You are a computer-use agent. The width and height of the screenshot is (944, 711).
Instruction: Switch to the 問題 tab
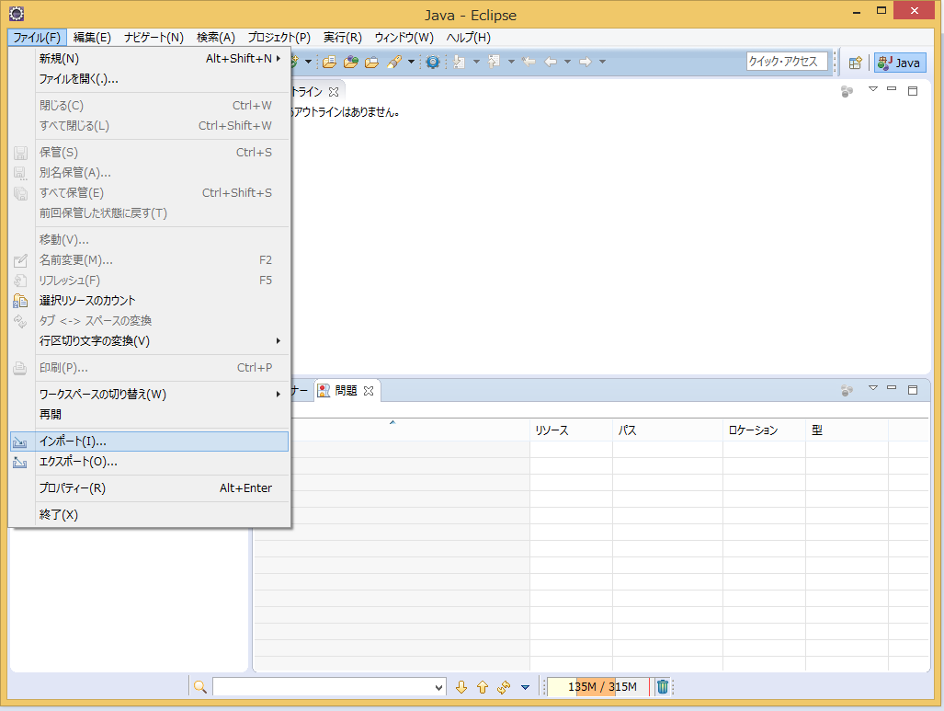(x=346, y=390)
